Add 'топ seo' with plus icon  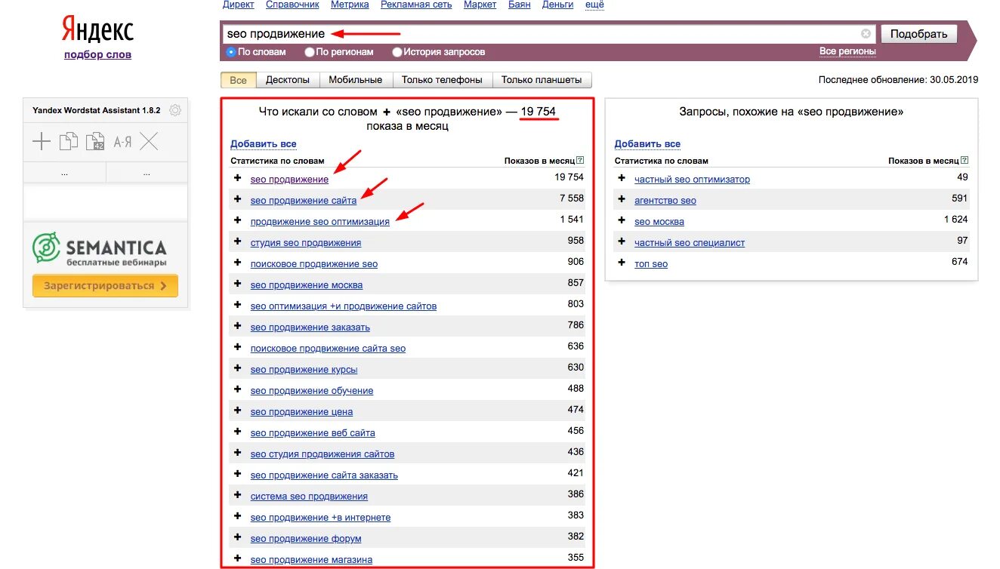pos(622,263)
